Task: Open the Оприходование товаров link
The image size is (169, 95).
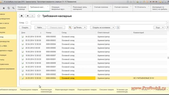Action: coord(87,90)
